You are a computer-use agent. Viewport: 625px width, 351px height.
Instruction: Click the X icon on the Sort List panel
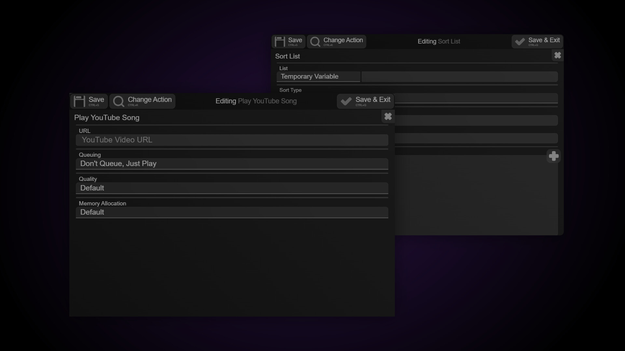point(557,55)
